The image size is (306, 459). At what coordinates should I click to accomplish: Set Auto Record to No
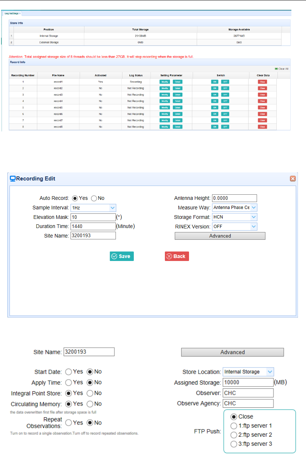tap(94, 198)
